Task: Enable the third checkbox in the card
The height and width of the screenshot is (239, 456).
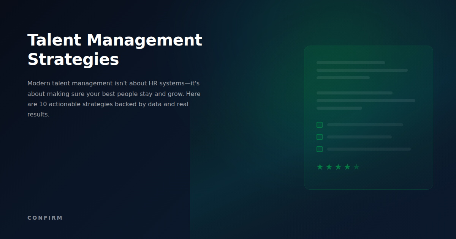Action: [x=319, y=149]
